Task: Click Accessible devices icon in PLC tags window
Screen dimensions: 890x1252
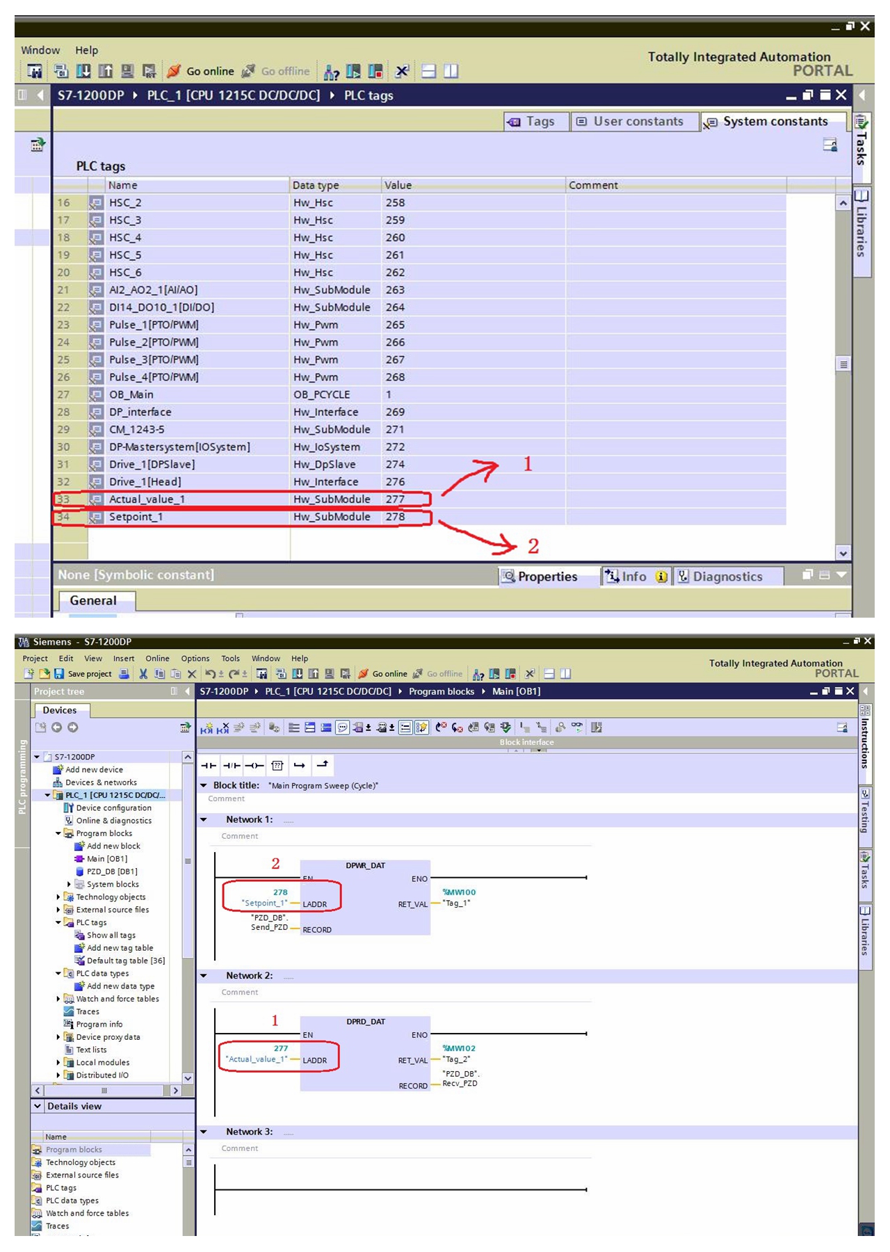Action: click(x=331, y=71)
